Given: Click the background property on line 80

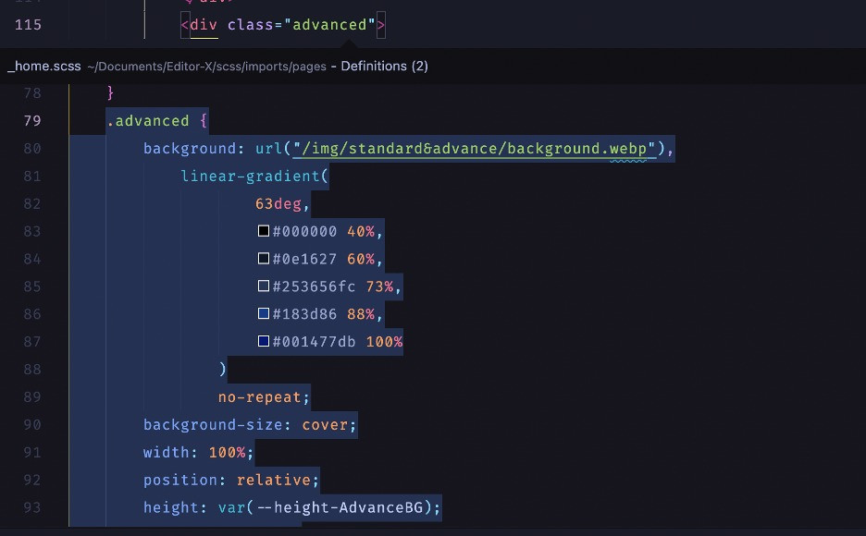Looking at the screenshot, I should pyautogui.click(x=190, y=149).
